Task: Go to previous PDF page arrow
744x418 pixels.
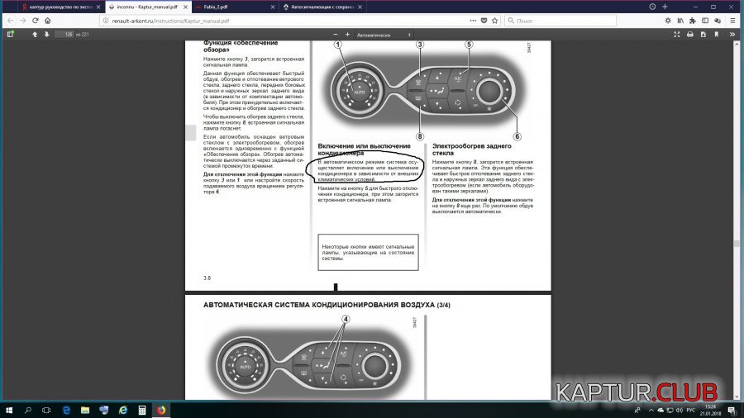Action: coord(35,34)
